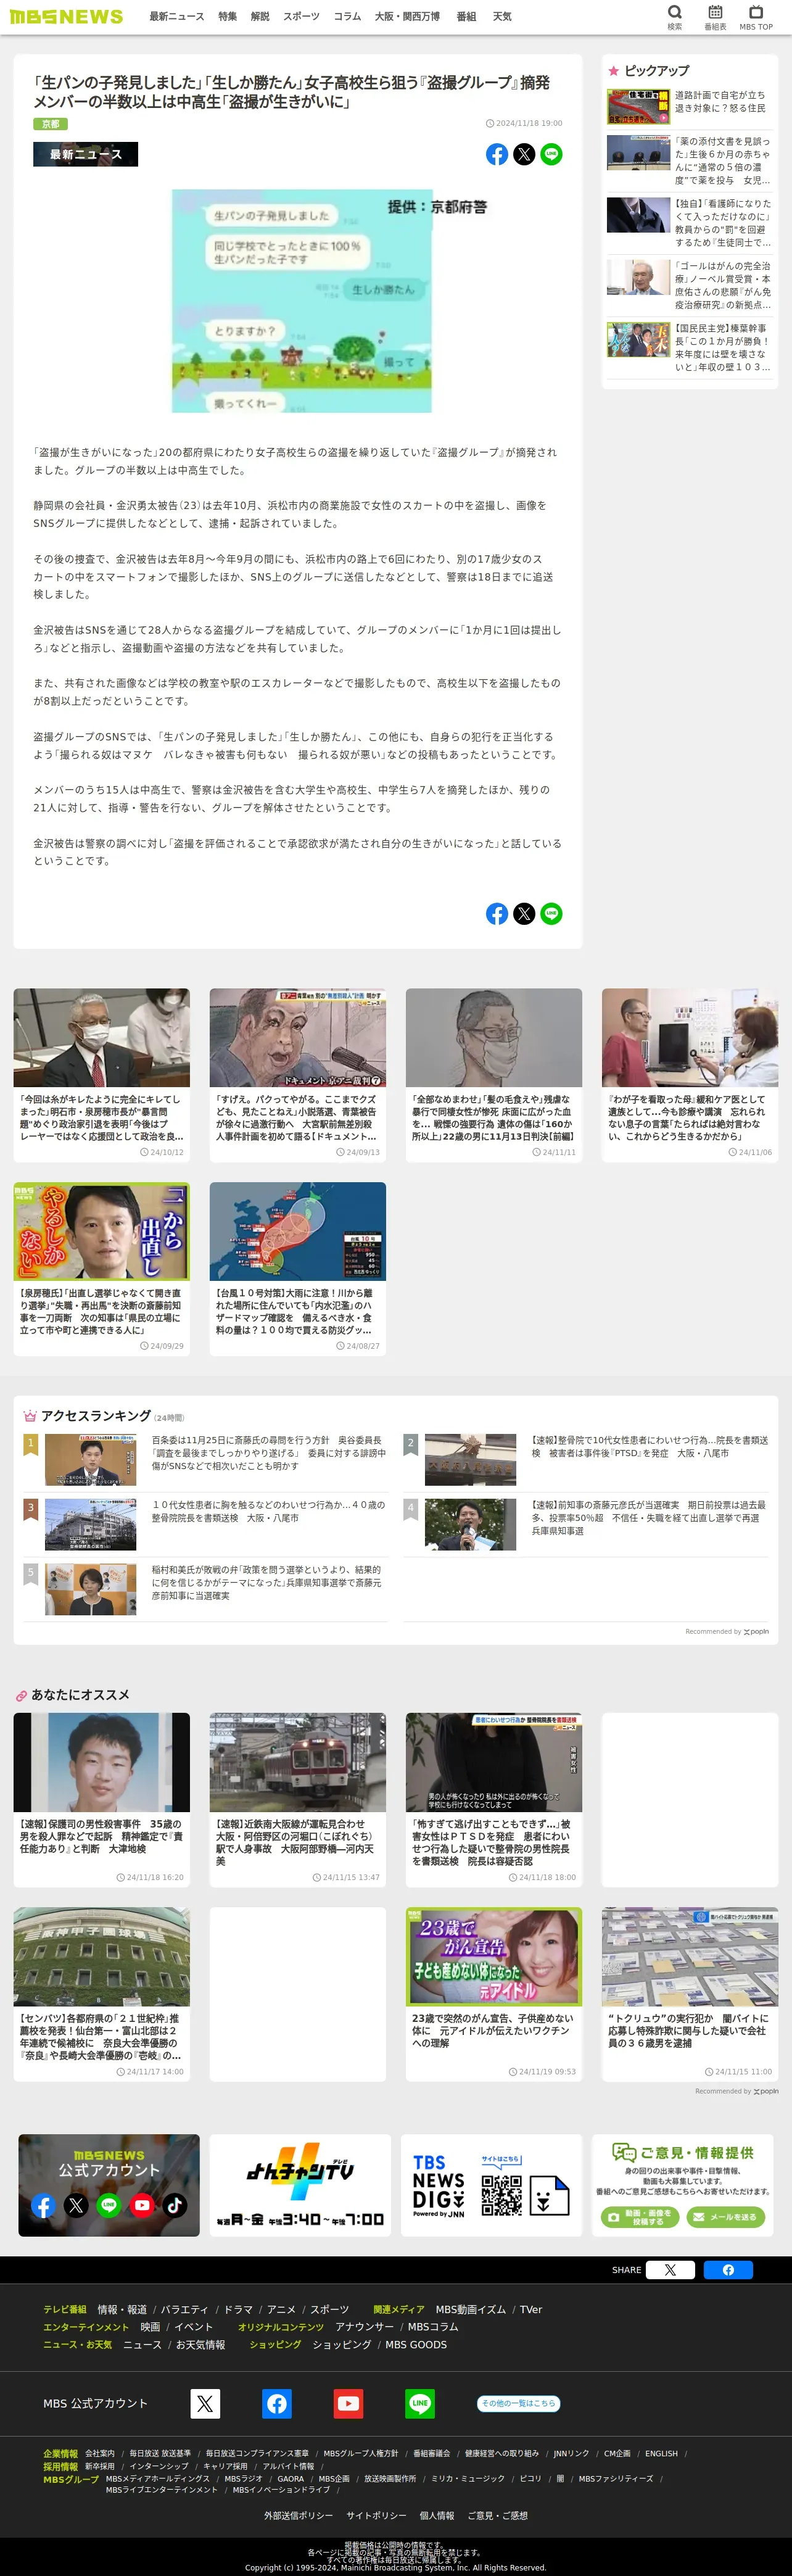Open related card 【台風１０号対策】大雨に注意

[x=297, y=1269]
